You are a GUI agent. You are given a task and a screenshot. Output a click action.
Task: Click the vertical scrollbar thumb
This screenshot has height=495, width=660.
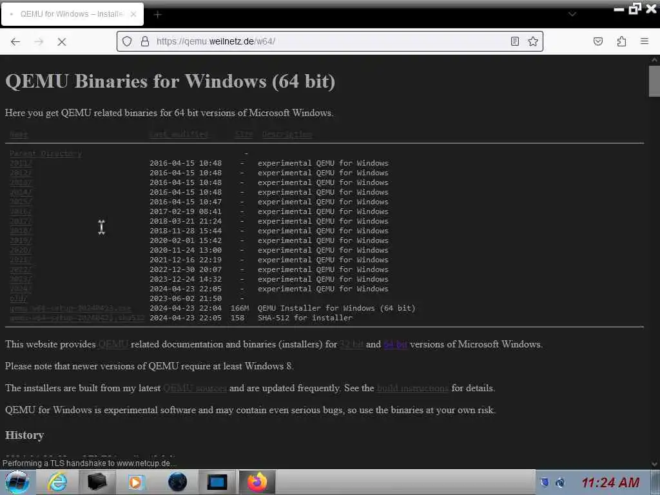click(654, 81)
